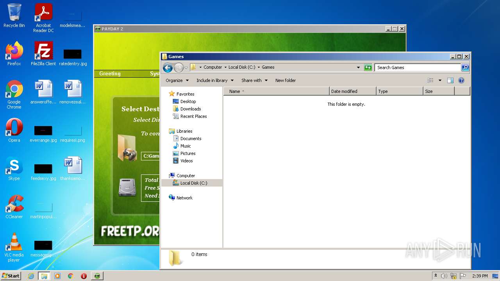Click the installer destination path field
Screen dimensions: 500x281
coord(150,156)
